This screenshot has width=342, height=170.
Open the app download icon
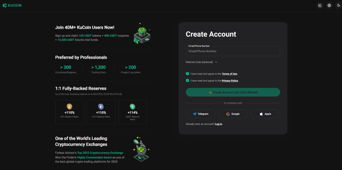[320, 5]
